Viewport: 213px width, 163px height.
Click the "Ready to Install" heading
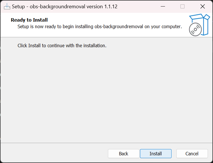tap(29, 20)
